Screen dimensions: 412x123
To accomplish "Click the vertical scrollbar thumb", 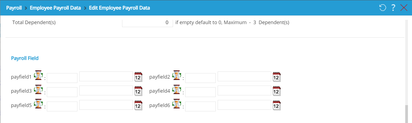I will point(406,114).
